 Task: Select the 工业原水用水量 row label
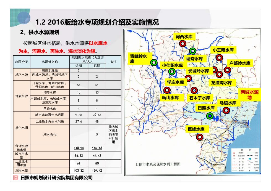[22, 163]
